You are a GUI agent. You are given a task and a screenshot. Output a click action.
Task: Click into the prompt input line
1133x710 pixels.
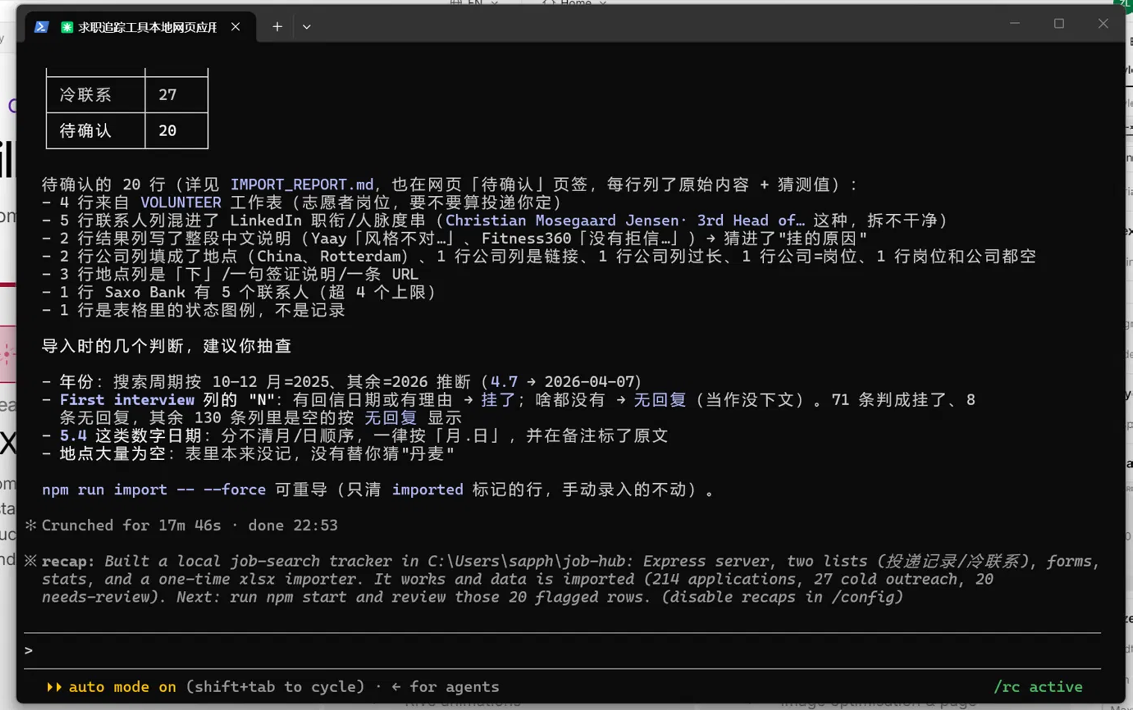click(563, 650)
